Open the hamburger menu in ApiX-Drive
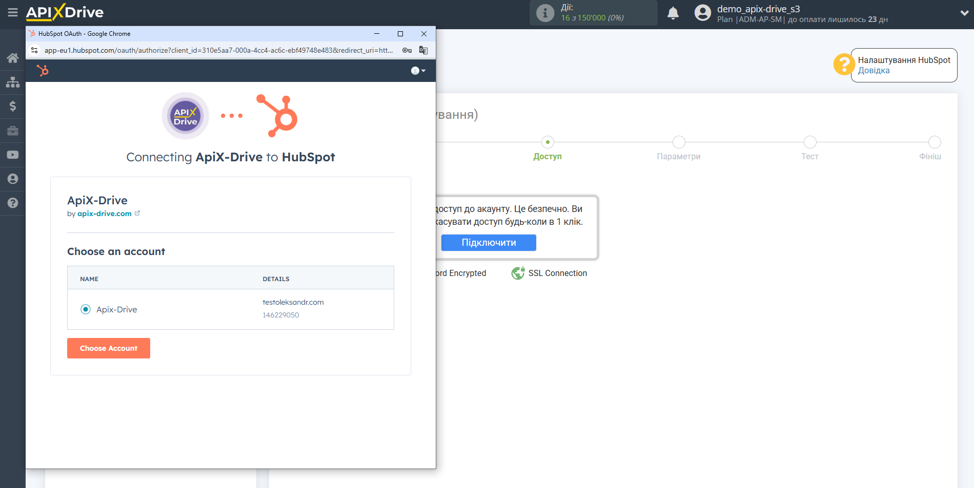 coord(13,12)
